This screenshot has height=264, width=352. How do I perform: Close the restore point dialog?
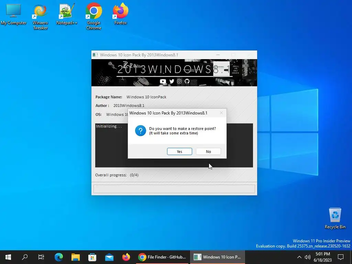(221, 113)
